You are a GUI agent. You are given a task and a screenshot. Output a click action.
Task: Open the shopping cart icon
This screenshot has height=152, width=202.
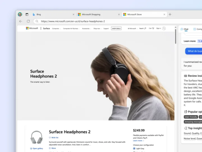[x=151, y=29]
